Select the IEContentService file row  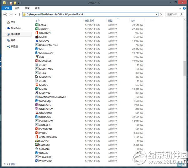(x=89, y=45)
